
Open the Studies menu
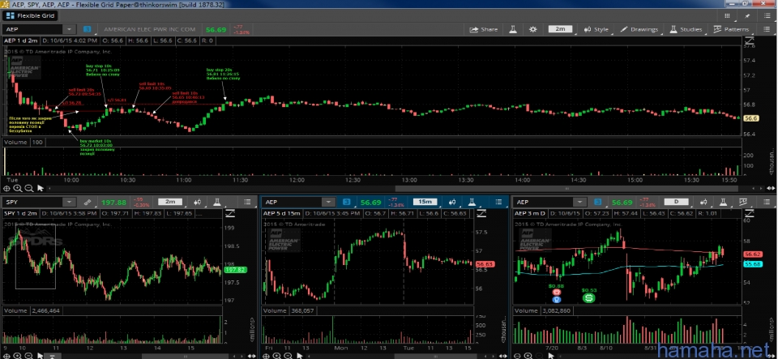[x=686, y=30]
